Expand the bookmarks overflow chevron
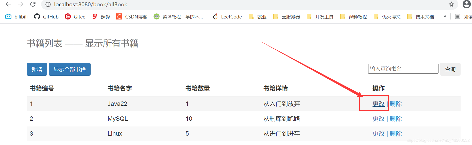The width and height of the screenshot is (472, 145). (445, 16)
